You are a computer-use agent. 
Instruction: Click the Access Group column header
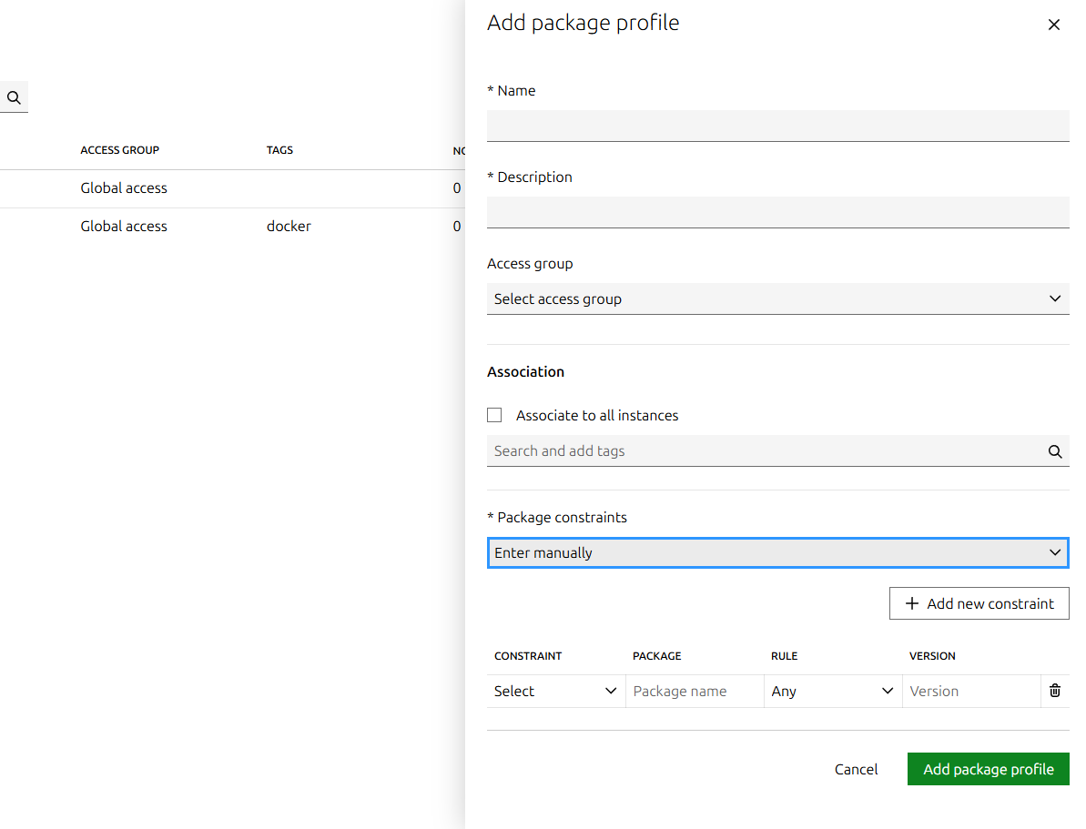pos(119,150)
